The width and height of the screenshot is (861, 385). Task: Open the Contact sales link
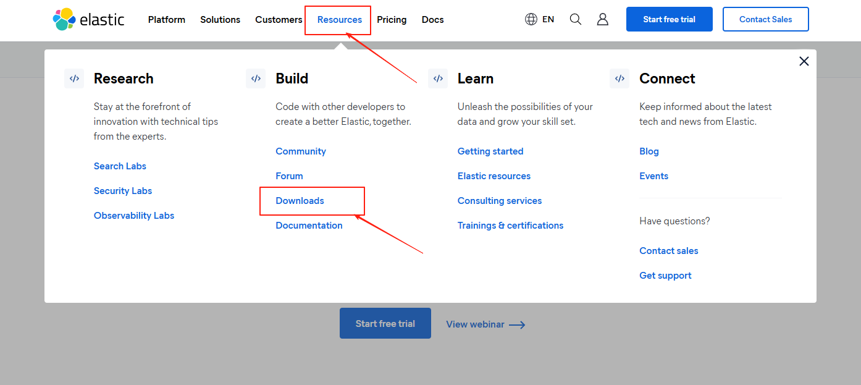click(x=669, y=251)
